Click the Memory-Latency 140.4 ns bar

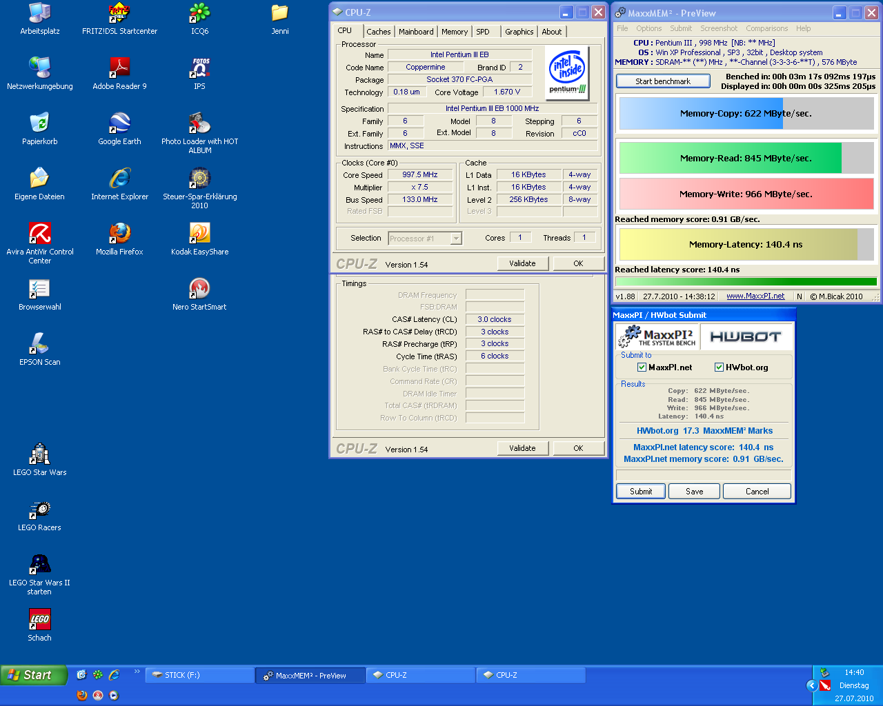(x=746, y=244)
